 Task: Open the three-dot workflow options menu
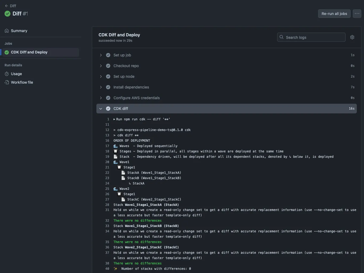(x=357, y=14)
